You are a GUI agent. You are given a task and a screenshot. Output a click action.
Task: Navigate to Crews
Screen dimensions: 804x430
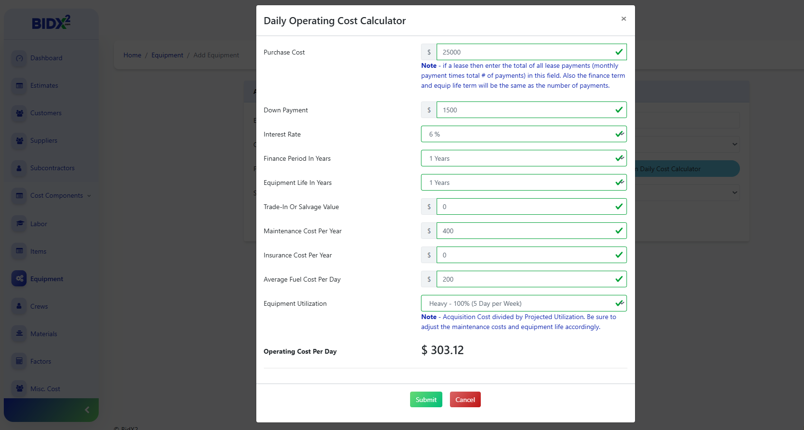click(39, 306)
